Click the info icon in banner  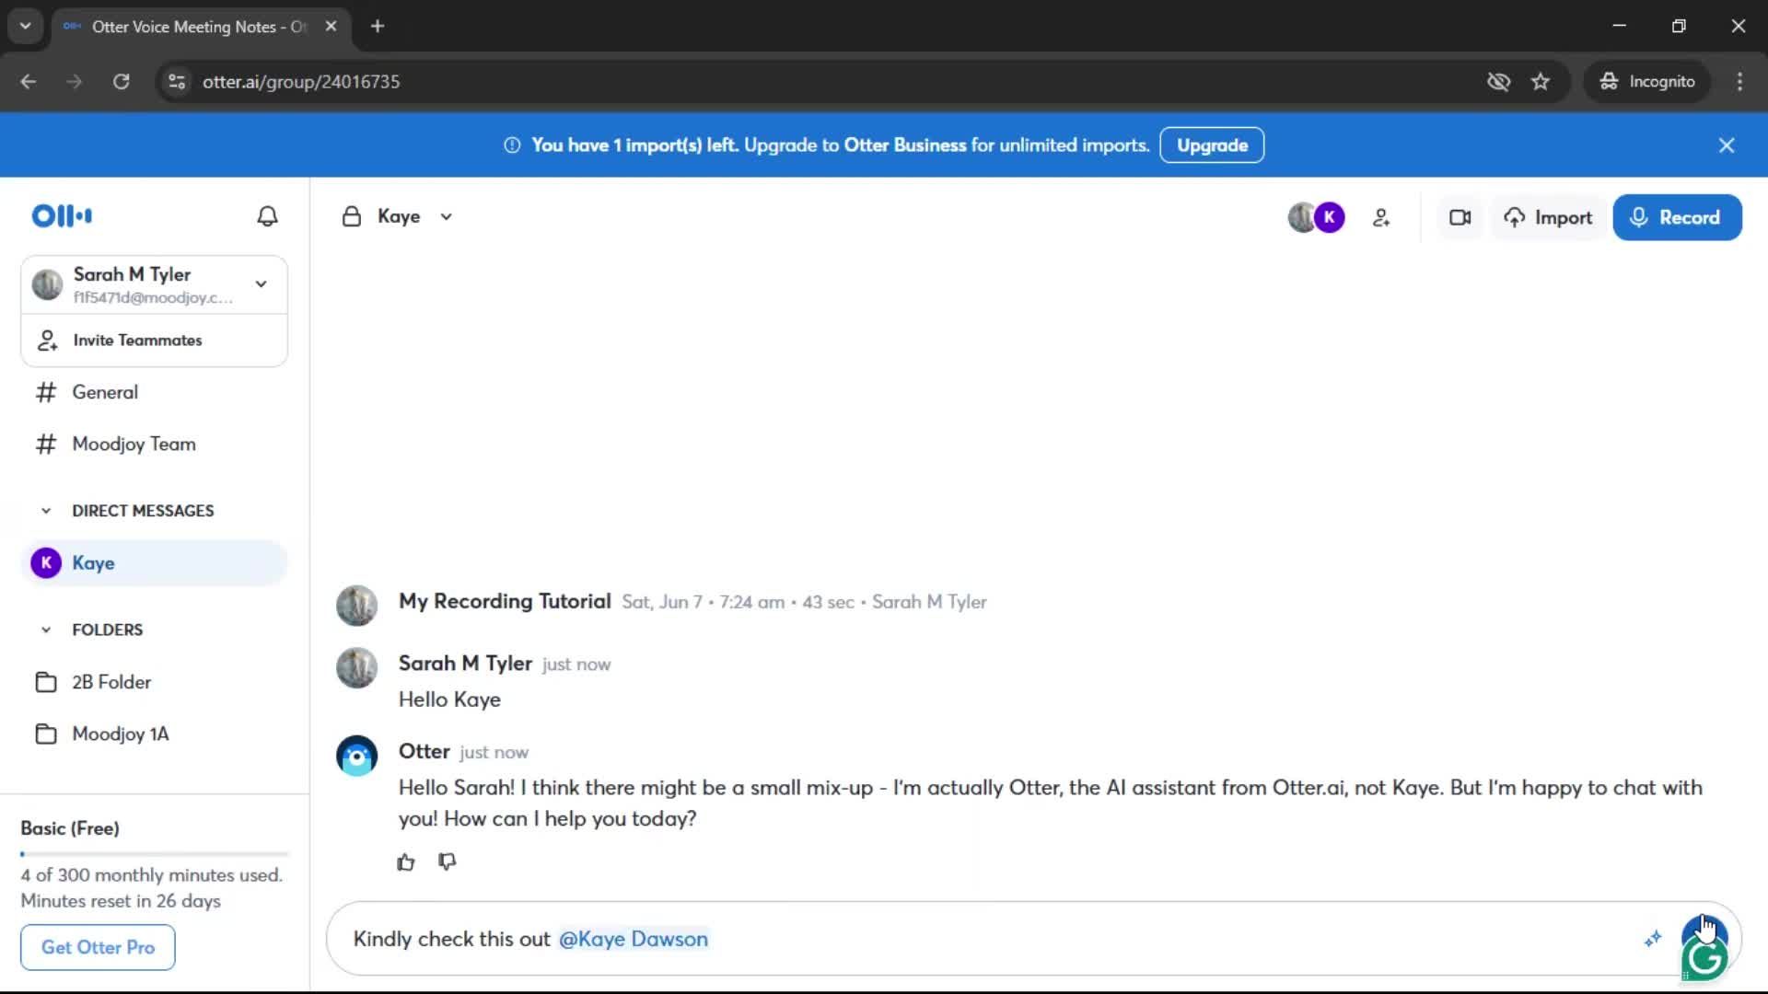point(512,145)
